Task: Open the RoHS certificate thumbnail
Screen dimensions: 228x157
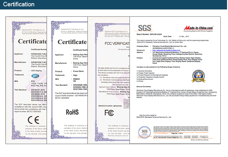Action: tap(67, 80)
